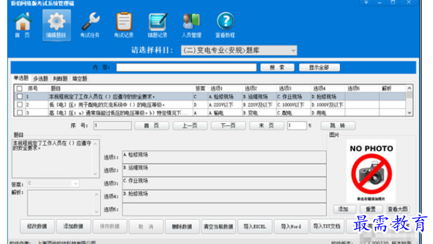Switch to the 判断题 tab

click(60, 79)
